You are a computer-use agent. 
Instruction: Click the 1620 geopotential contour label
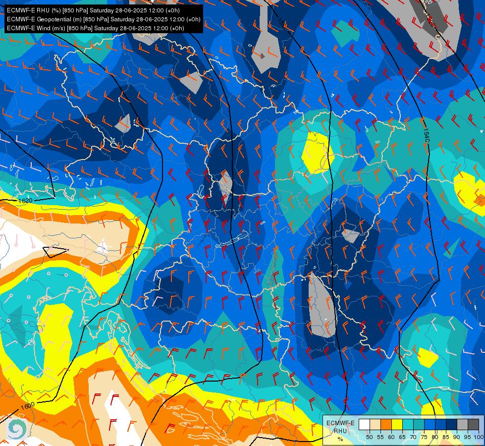25,201
